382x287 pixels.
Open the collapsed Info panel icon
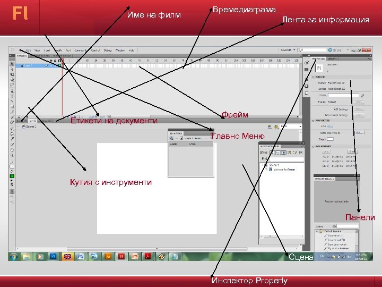tap(307, 86)
